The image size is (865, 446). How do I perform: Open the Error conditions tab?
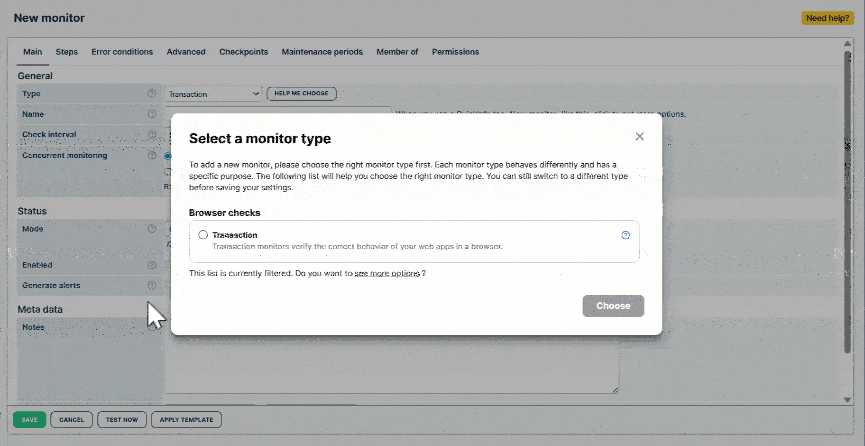122,52
